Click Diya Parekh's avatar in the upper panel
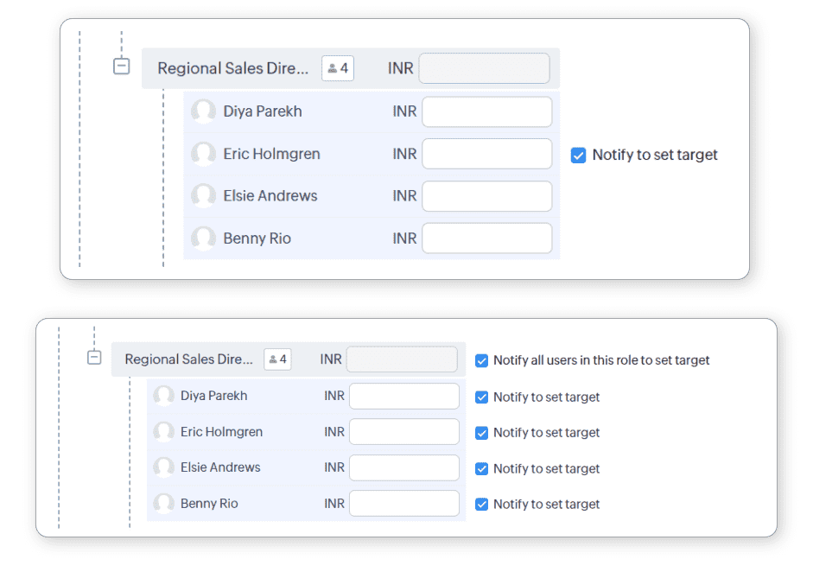Image resolution: width=813 pixels, height=572 pixels. (x=203, y=112)
